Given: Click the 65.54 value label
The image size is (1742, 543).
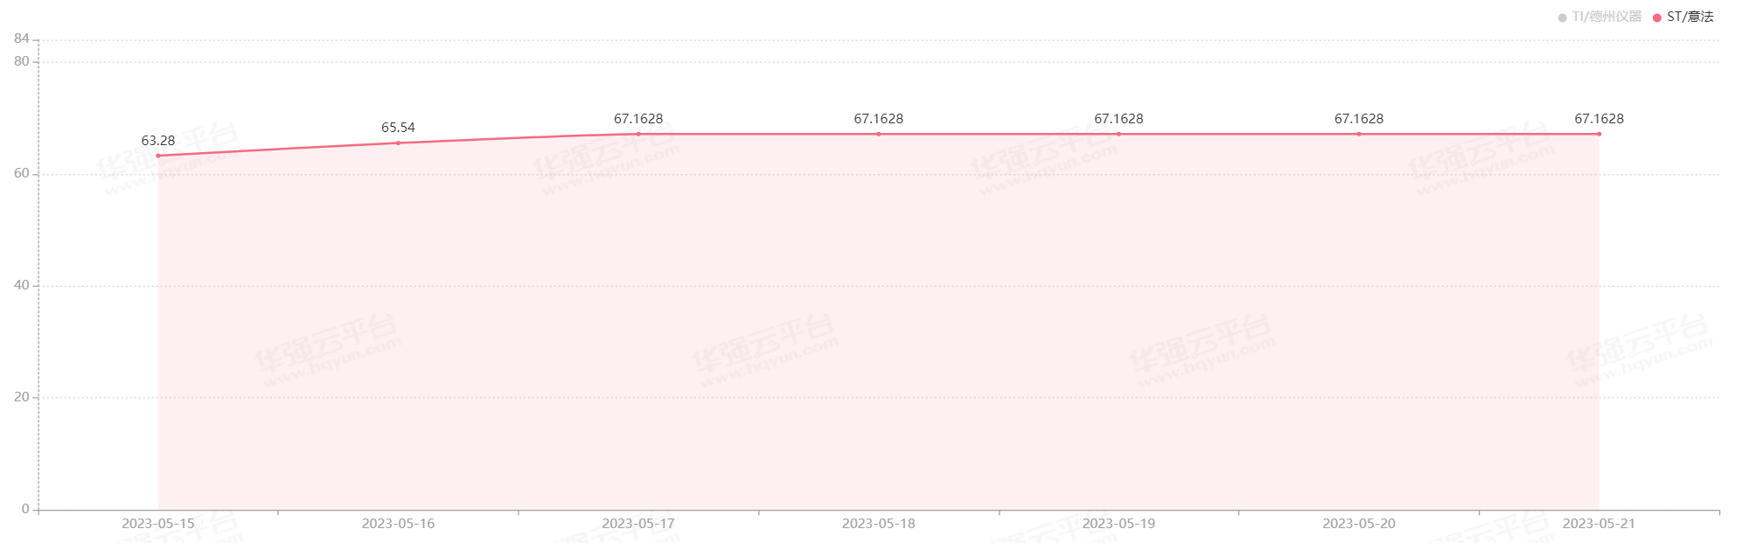Looking at the screenshot, I should pos(398,128).
